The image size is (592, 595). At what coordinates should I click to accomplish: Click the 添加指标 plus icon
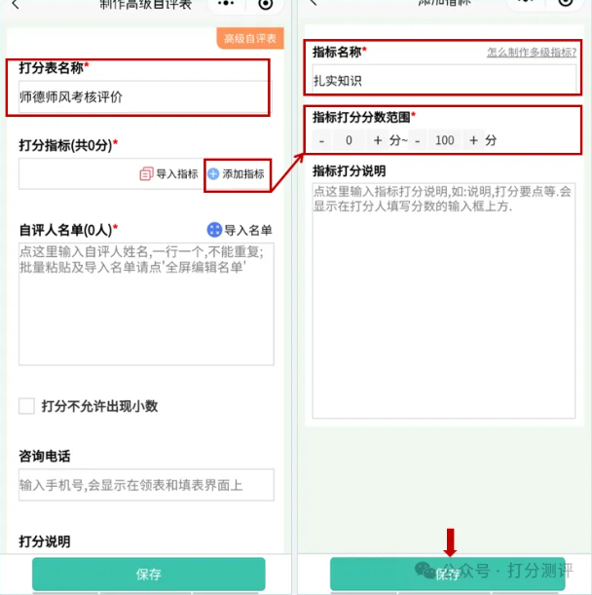(213, 173)
